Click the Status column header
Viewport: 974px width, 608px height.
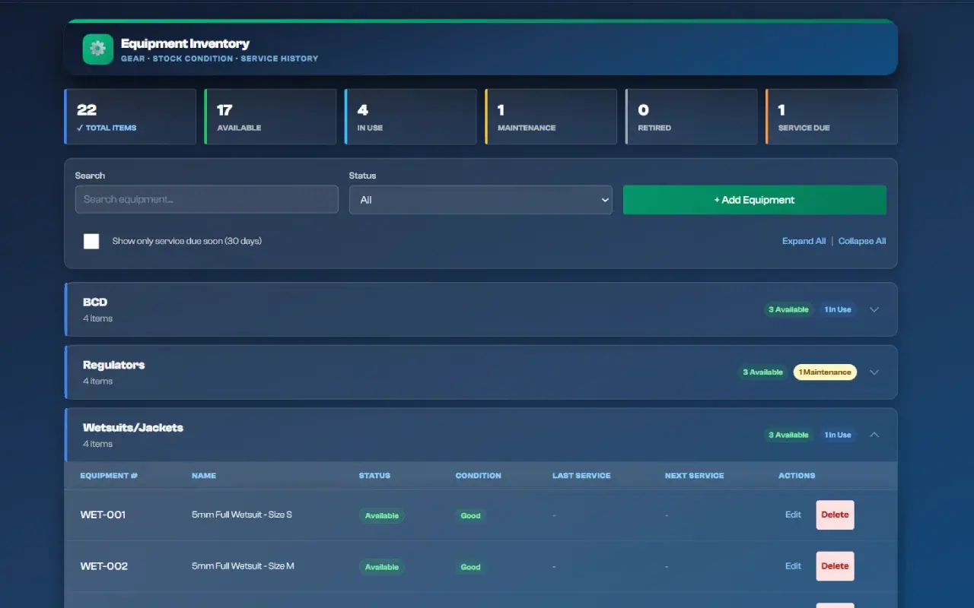pos(374,476)
